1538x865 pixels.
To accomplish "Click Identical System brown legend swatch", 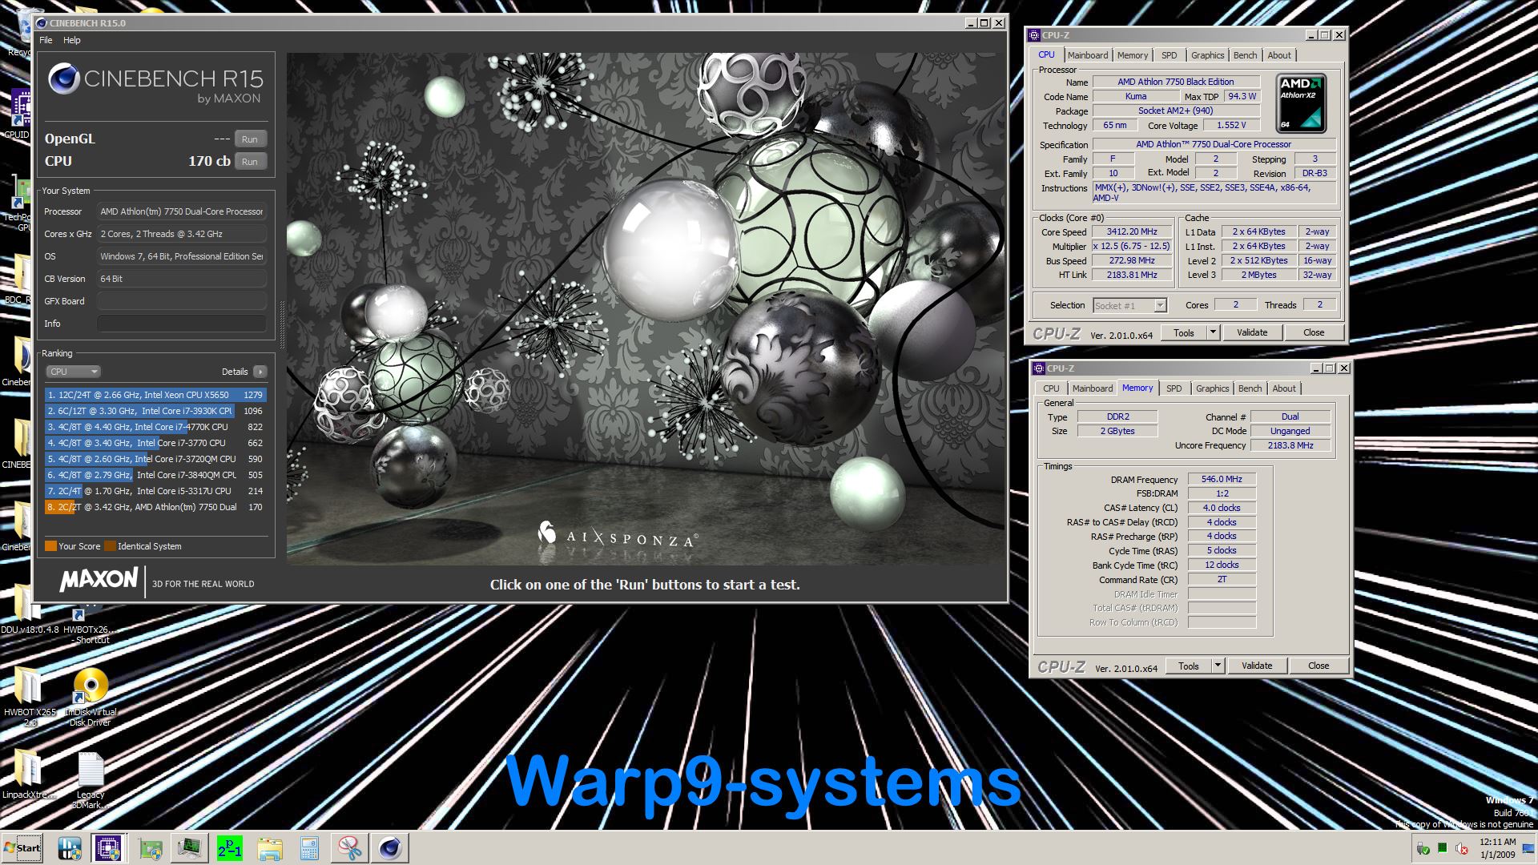I will pos(110,546).
